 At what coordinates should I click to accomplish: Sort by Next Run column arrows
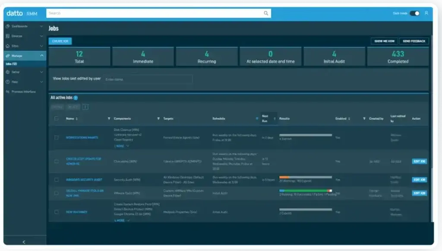click(275, 119)
